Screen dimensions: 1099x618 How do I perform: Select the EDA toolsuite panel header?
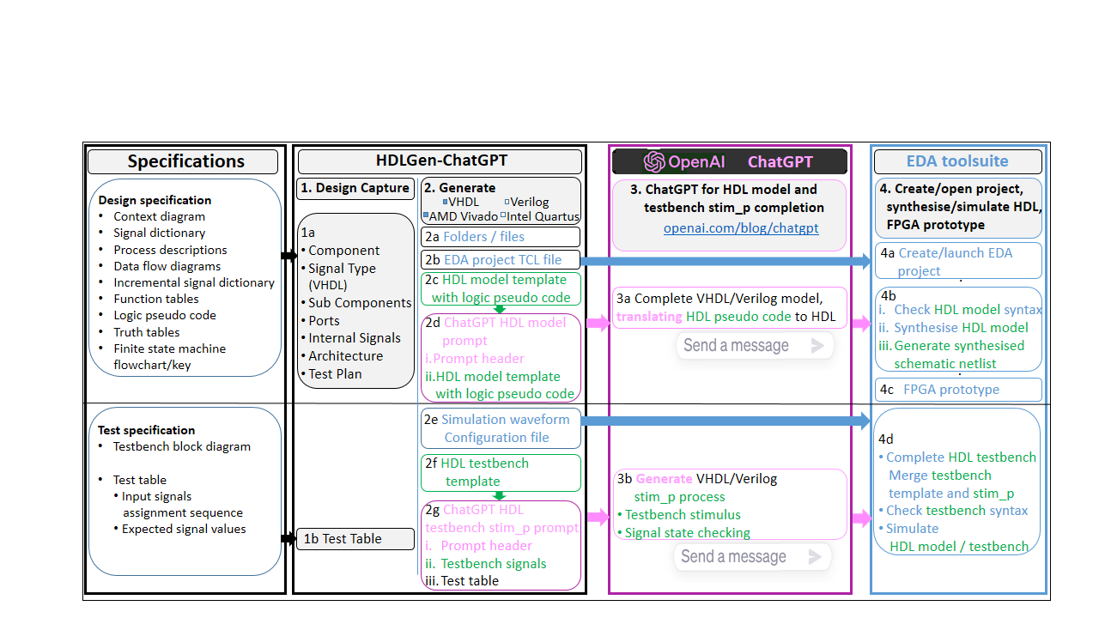[x=956, y=161]
